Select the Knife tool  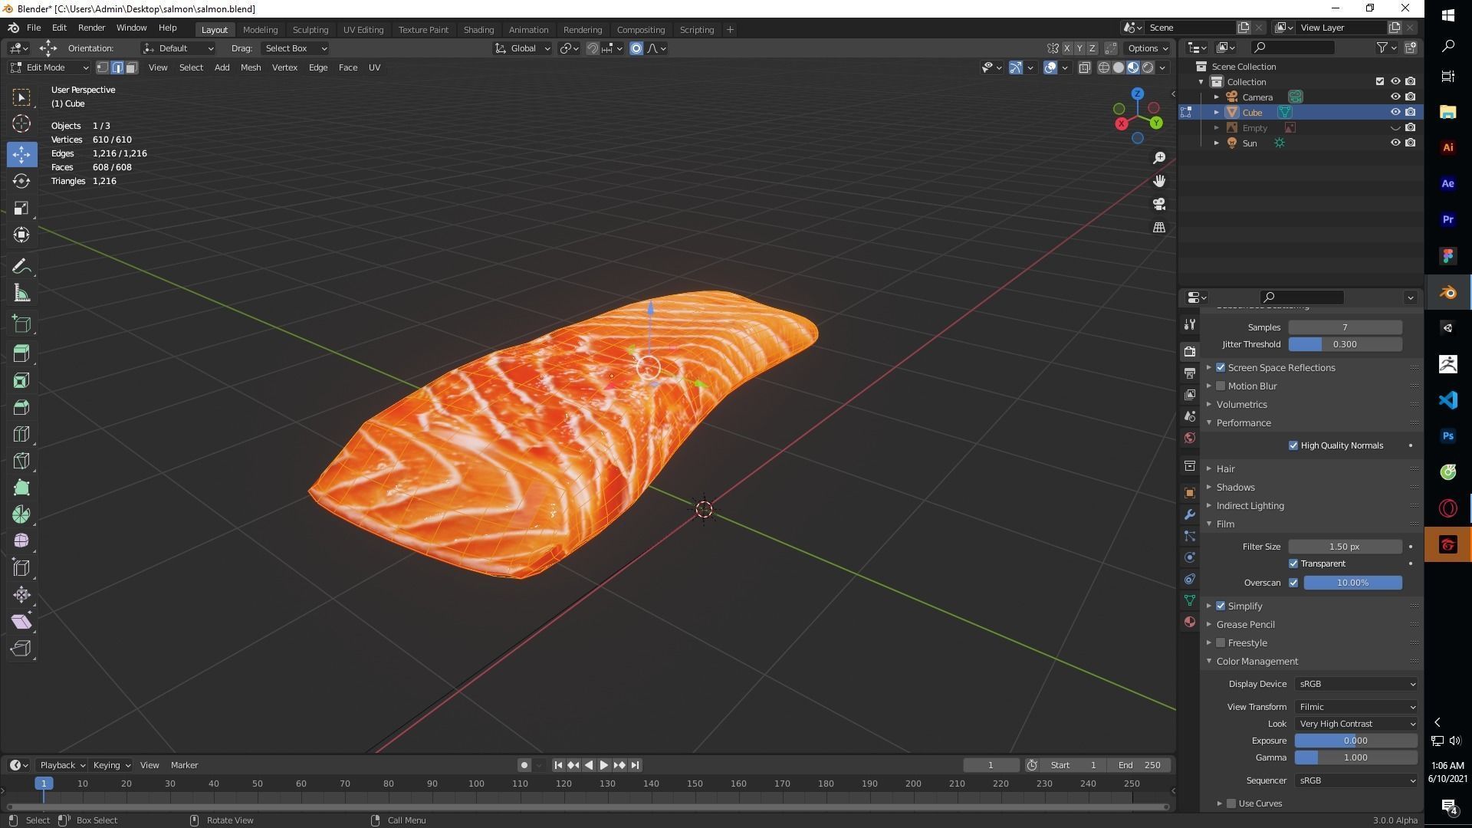[21, 461]
